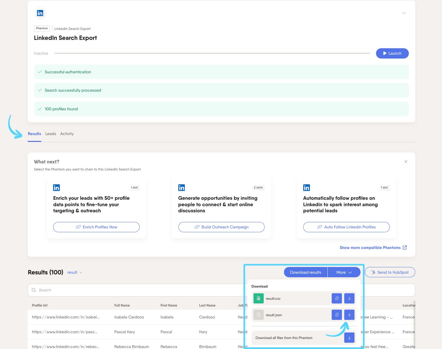Copy the result.csv link
This screenshot has width=442, height=349.
coord(337,298)
